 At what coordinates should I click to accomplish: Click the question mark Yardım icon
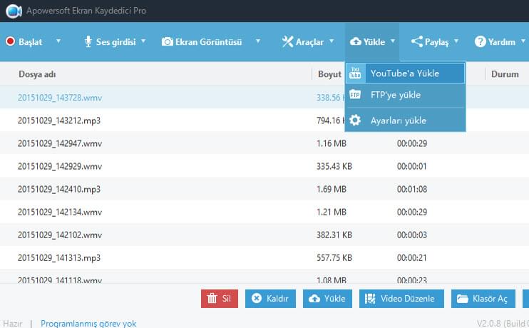tap(480, 42)
